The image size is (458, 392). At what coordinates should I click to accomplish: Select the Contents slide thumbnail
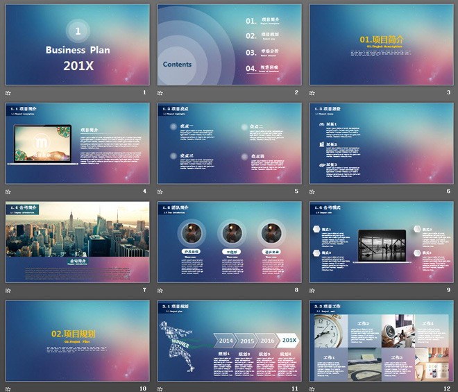pyautogui.click(x=229, y=44)
